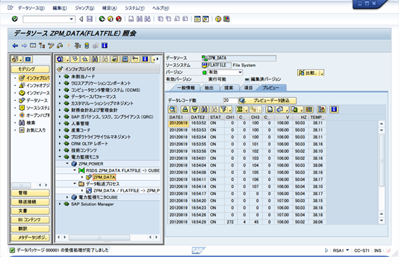Viewport: 399px width, 257px height.
Task: Click the Print icon in toolbar
Action: point(131,19)
